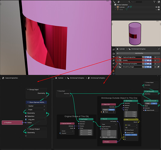
Task: Click the Cylinder object icon in node editor breadcrumb
Action: click(x=56, y=78)
